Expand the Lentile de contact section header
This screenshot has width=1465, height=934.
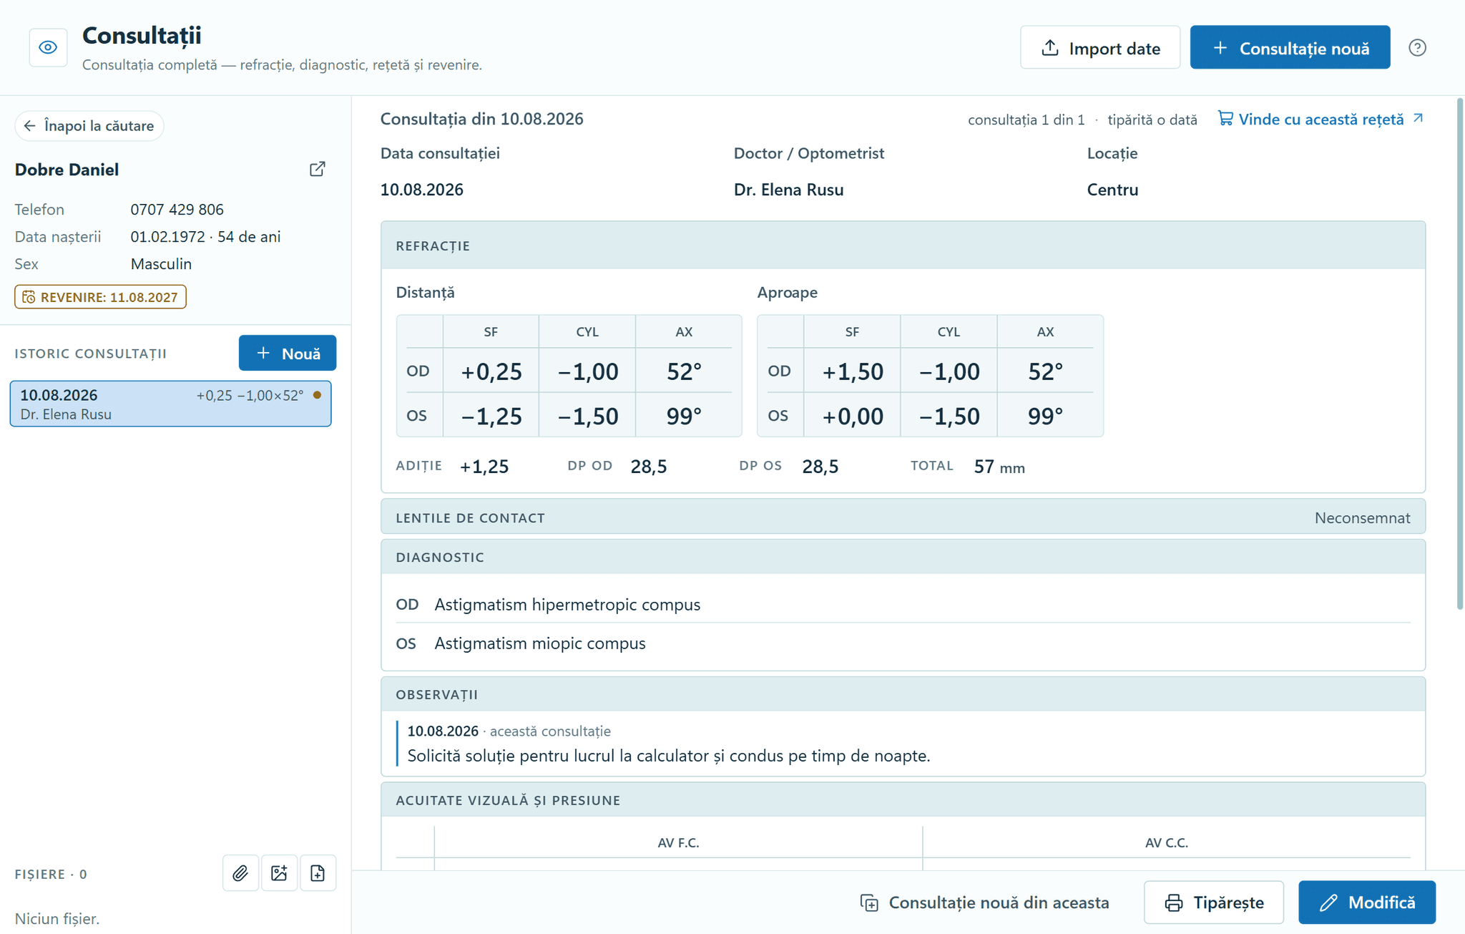pyautogui.click(x=903, y=517)
